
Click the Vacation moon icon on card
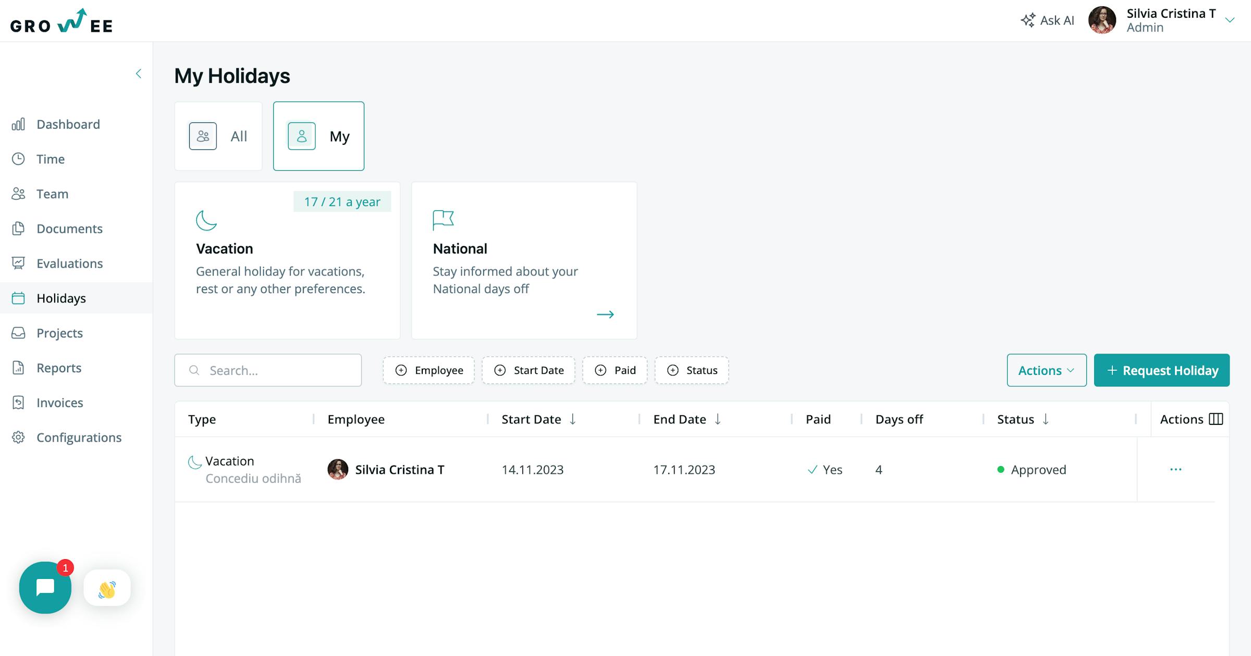(206, 220)
